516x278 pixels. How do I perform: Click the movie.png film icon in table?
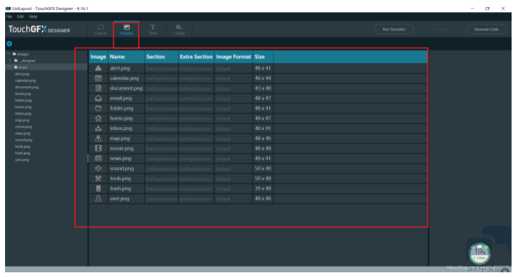coord(98,148)
